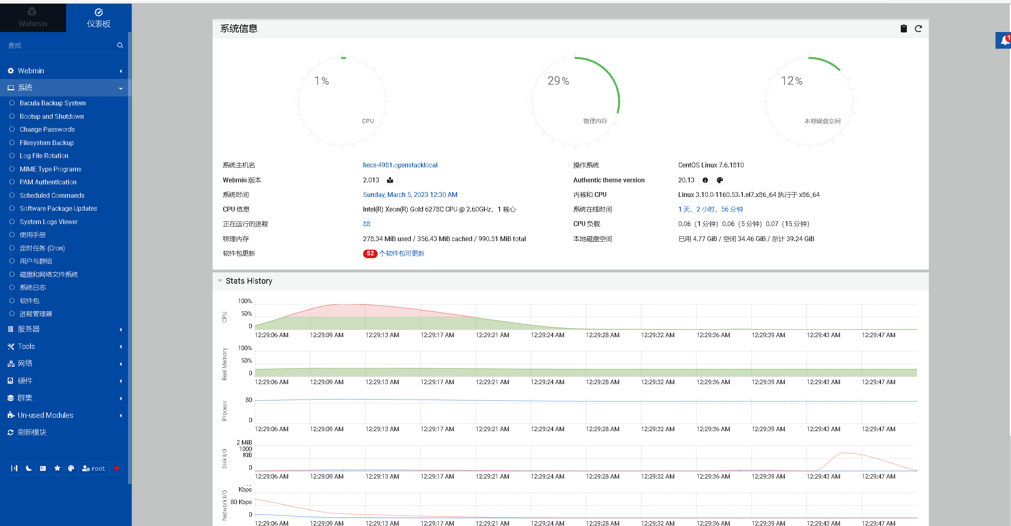Open System Logs Viewer module
This screenshot has width=1011, height=526.
click(49, 222)
